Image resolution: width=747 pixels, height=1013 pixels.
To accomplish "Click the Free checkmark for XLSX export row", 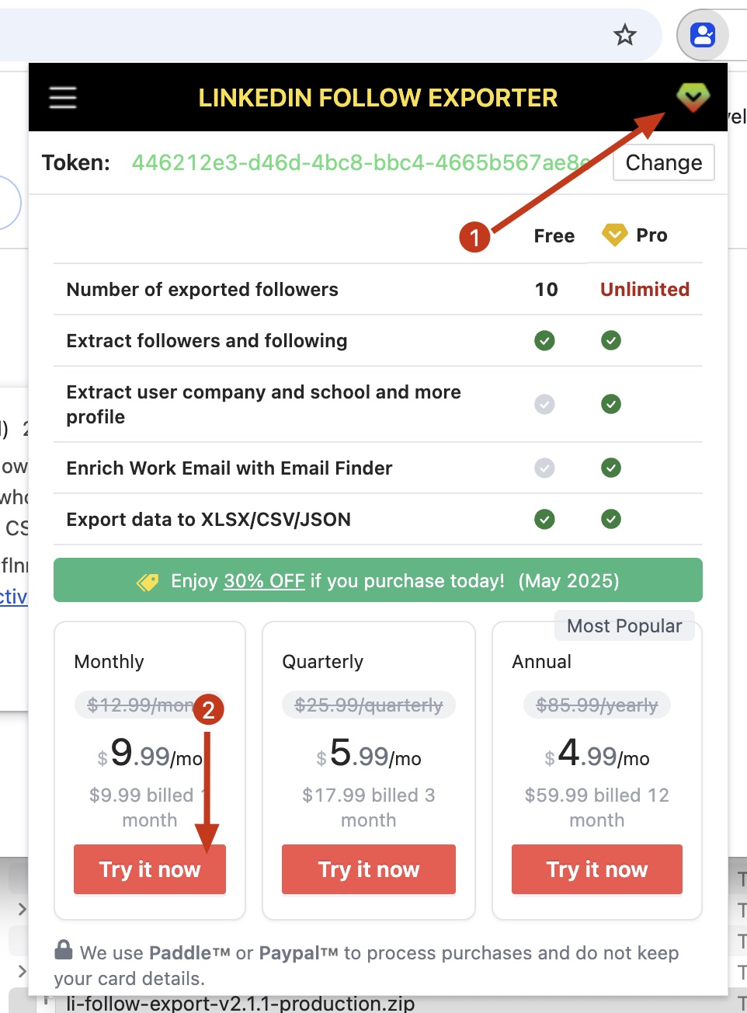I will pos(545,519).
